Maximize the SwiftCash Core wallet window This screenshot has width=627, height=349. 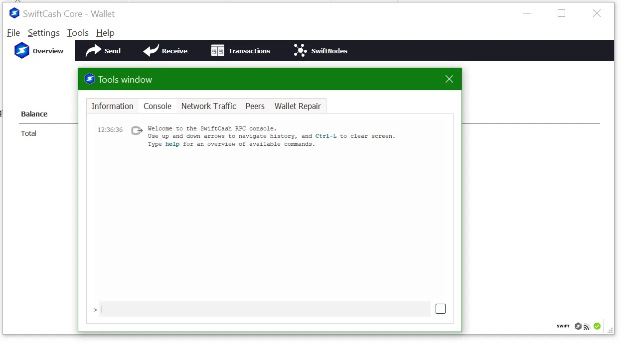tap(562, 13)
